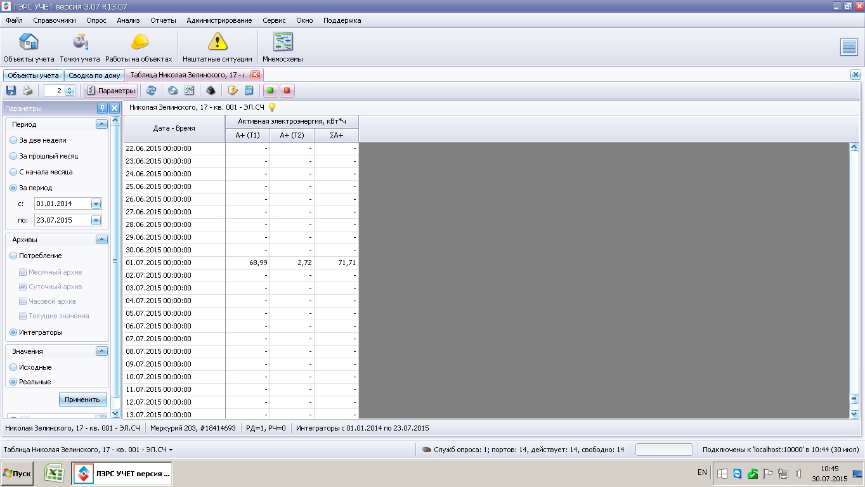The image size is (865, 487).
Task: Toggle the Месячный архив checkbox
Action: (23, 272)
